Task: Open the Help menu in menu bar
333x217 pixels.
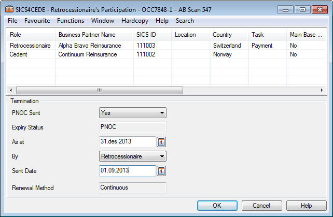Action: click(x=162, y=21)
